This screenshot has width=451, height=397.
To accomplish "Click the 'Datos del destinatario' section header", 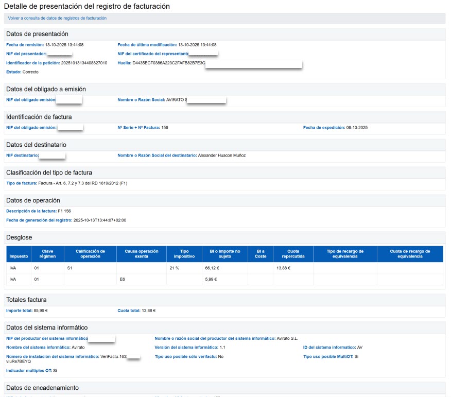I will pos(36,145).
